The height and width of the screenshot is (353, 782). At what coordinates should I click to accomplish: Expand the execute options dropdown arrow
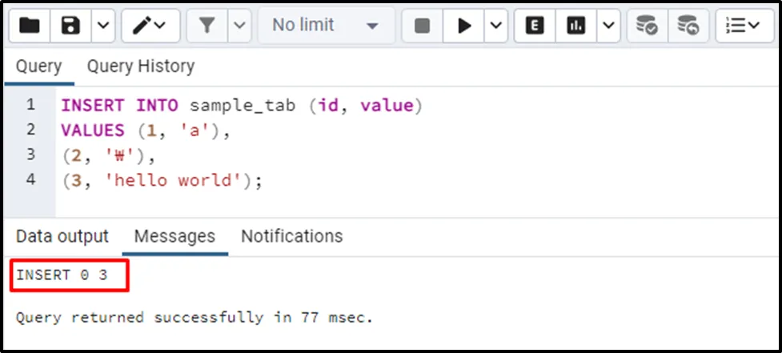tap(496, 26)
